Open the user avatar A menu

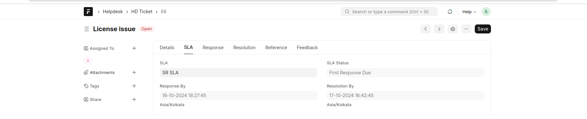tap(486, 12)
